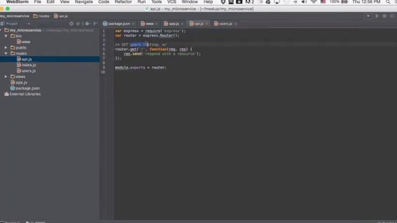Open Spotlight search in menu bar
Viewport: 397px width, 223px height.
388,2
